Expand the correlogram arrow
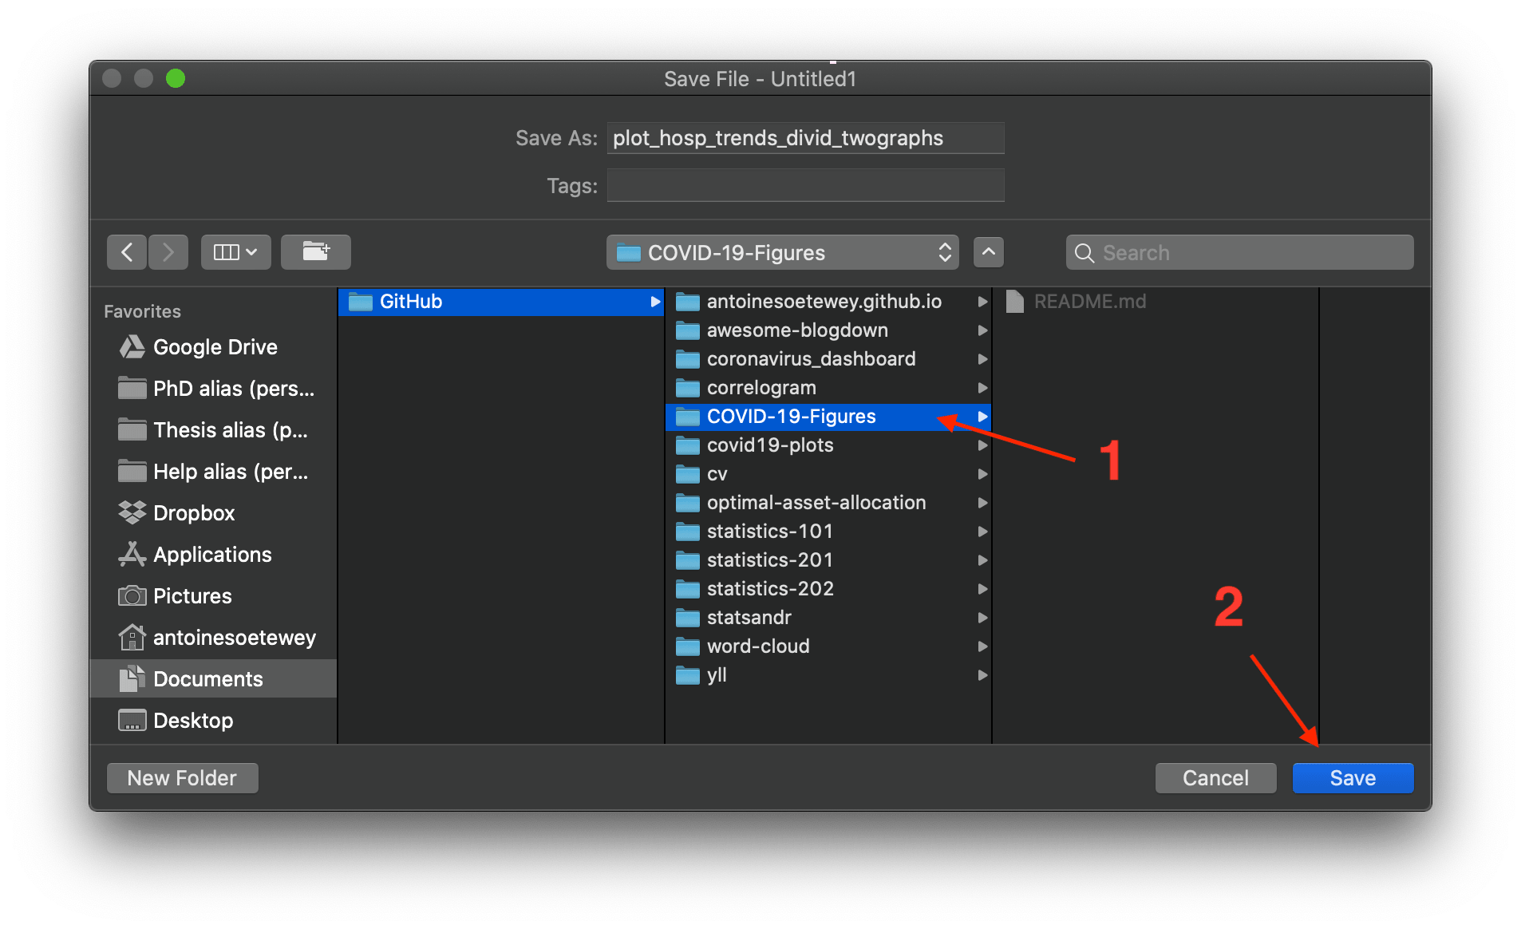Image resolution: width=1521 pixels, height=929 pixels. pos(982,388)
